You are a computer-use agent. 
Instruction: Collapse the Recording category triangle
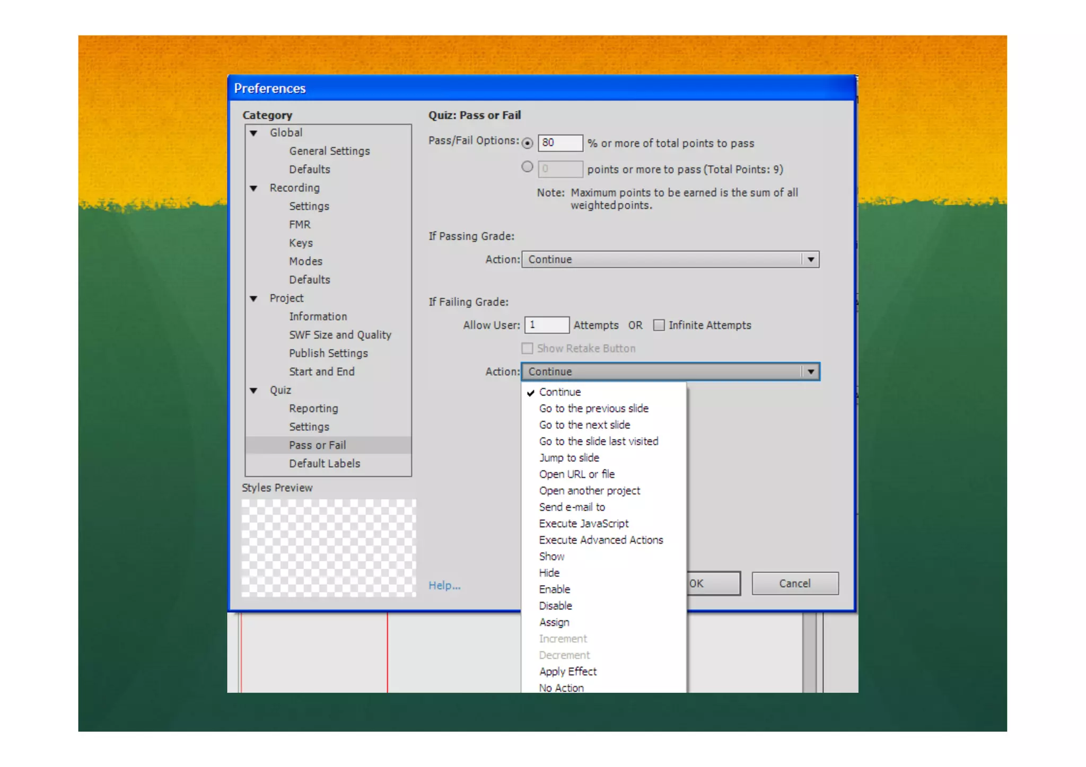[x=254, y=188]
